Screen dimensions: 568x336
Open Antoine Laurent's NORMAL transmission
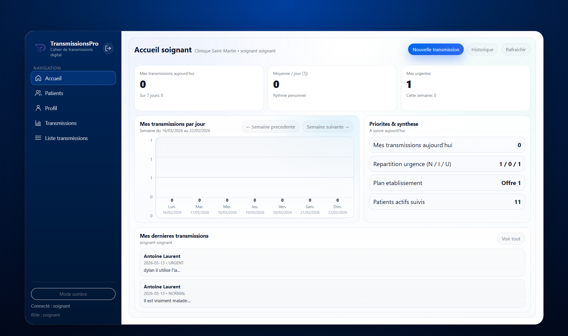tap(332, 293)
